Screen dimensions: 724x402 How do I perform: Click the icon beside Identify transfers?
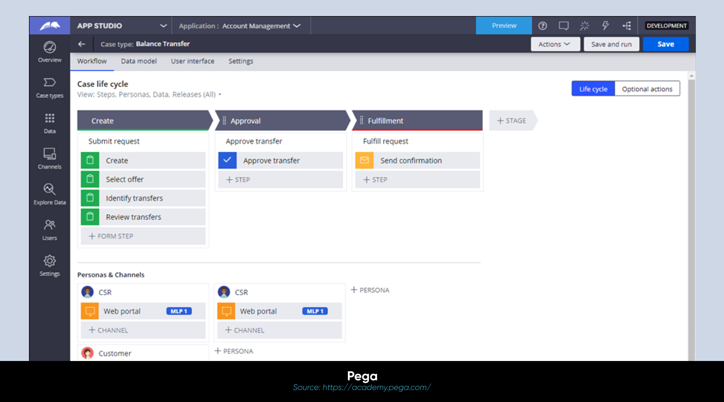pos(90,198)
